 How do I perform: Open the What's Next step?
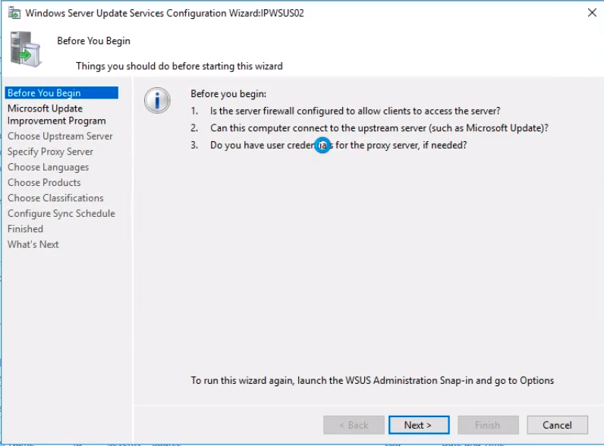point(33,244)
